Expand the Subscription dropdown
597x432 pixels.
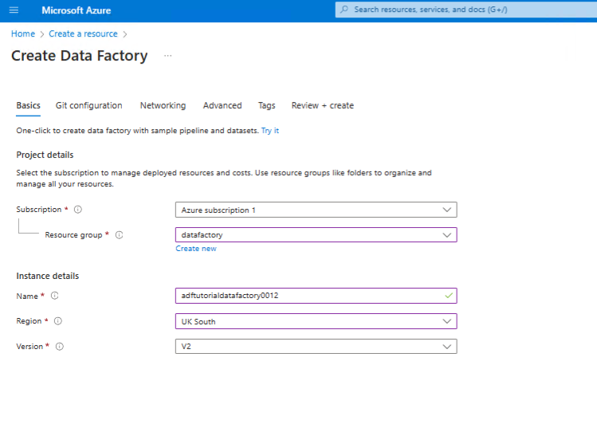[316, 210]
